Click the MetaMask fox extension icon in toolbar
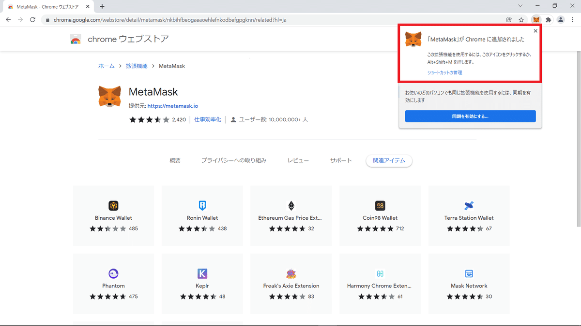The width and height of the screenshot is (581, 326). 536,20
